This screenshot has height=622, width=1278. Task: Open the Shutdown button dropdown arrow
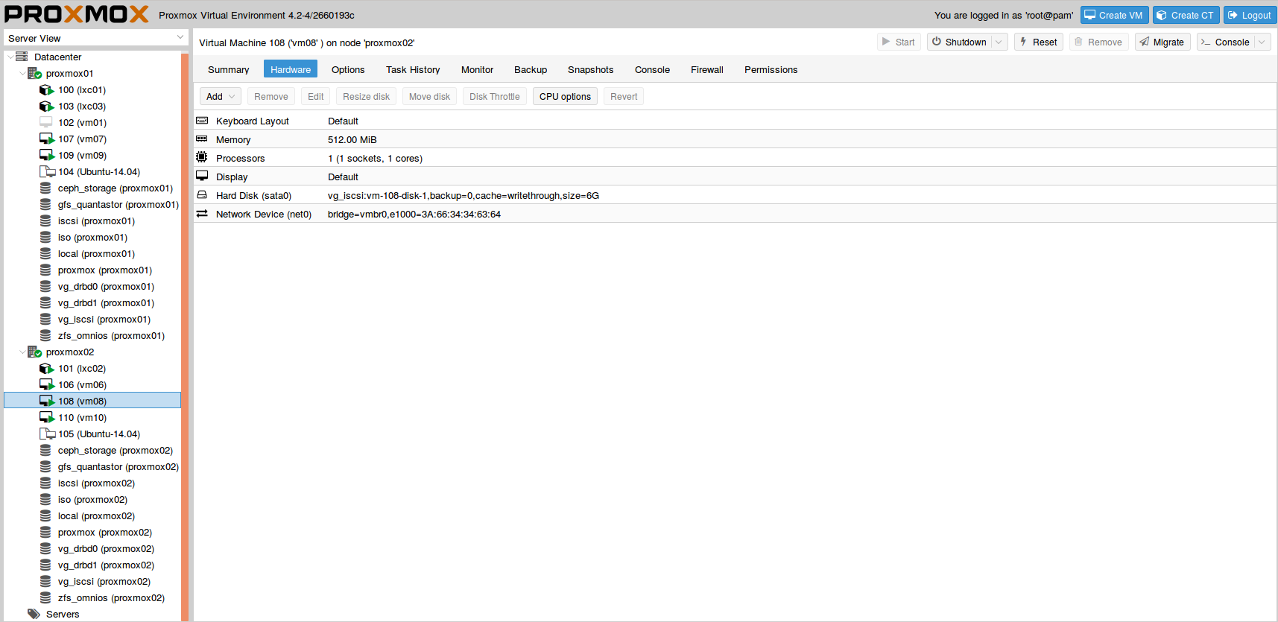click(999, 42)
